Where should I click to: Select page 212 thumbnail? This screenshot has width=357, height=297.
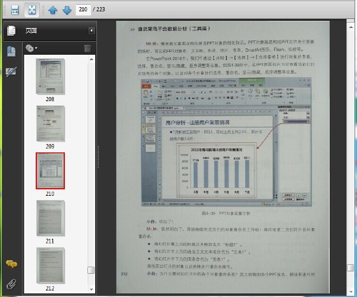click(51, 265)
